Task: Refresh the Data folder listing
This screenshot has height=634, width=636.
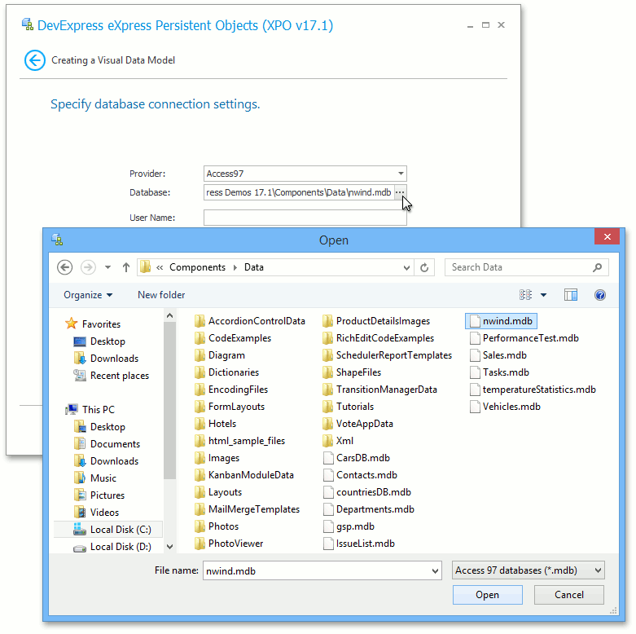Action: click(x=424, y=267)
